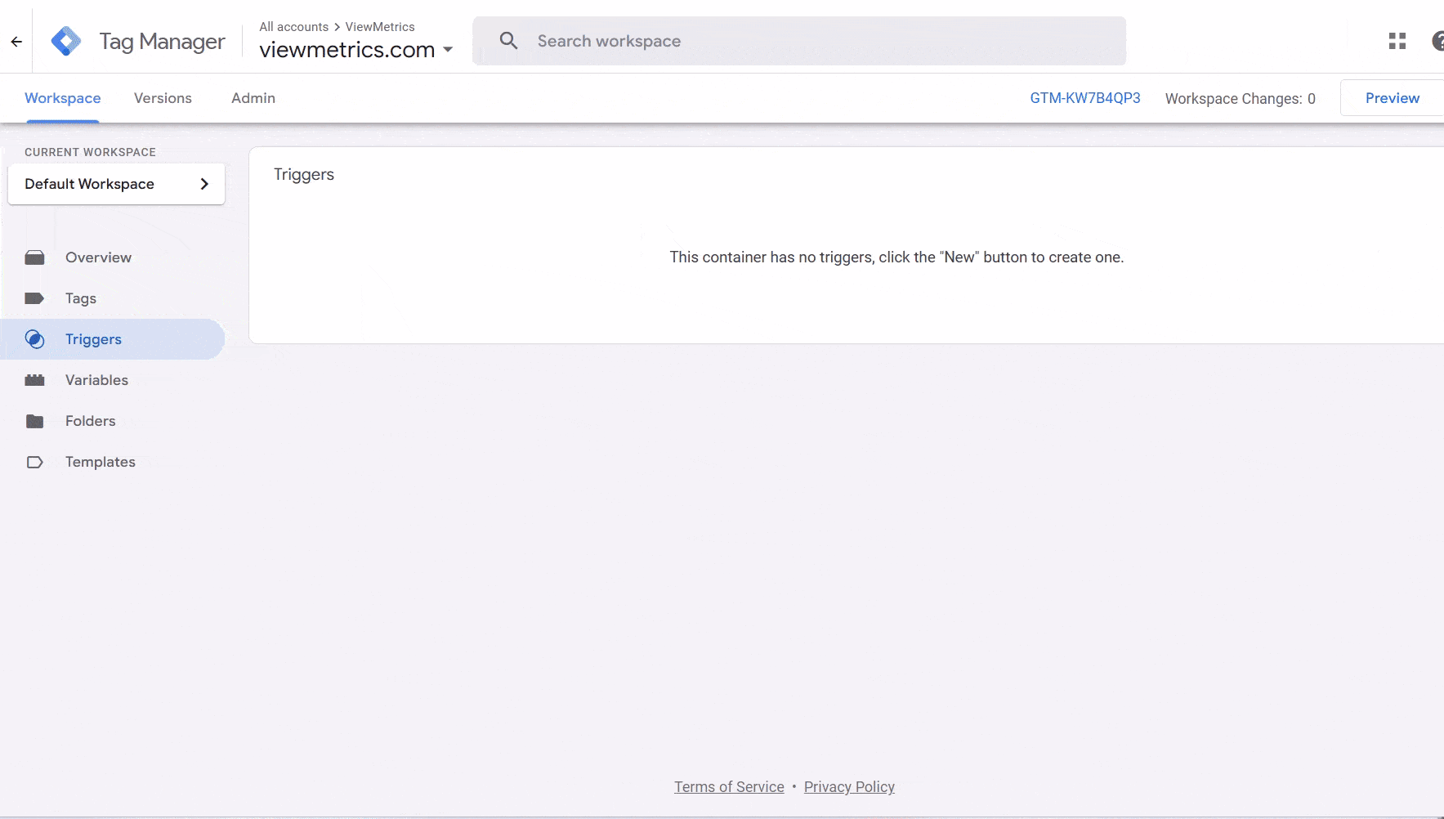This screenshot has height=819, width=1444.
Task: Open the Privacy Policy link
Action: pyautogui.click(x=849, y=787)
